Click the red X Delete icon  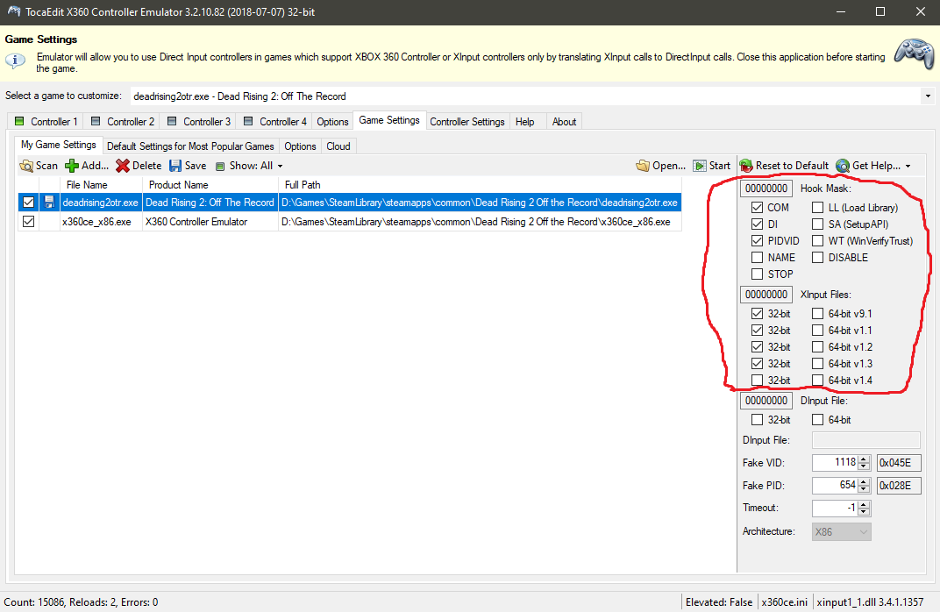pyautogui.click(x=122, y=166)
